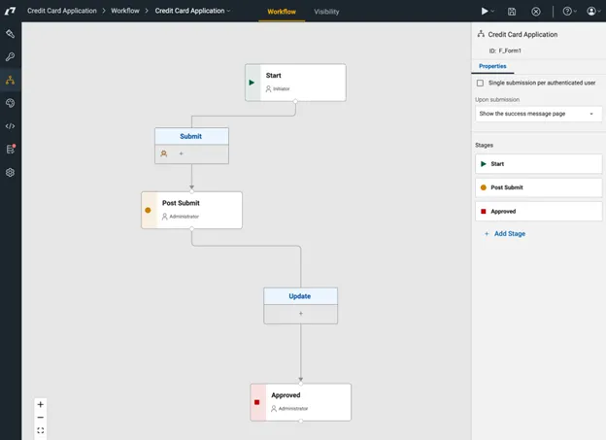Open the code editor icon in sidebar
This screenshot has width=606, height=440.
click(11, 126)
